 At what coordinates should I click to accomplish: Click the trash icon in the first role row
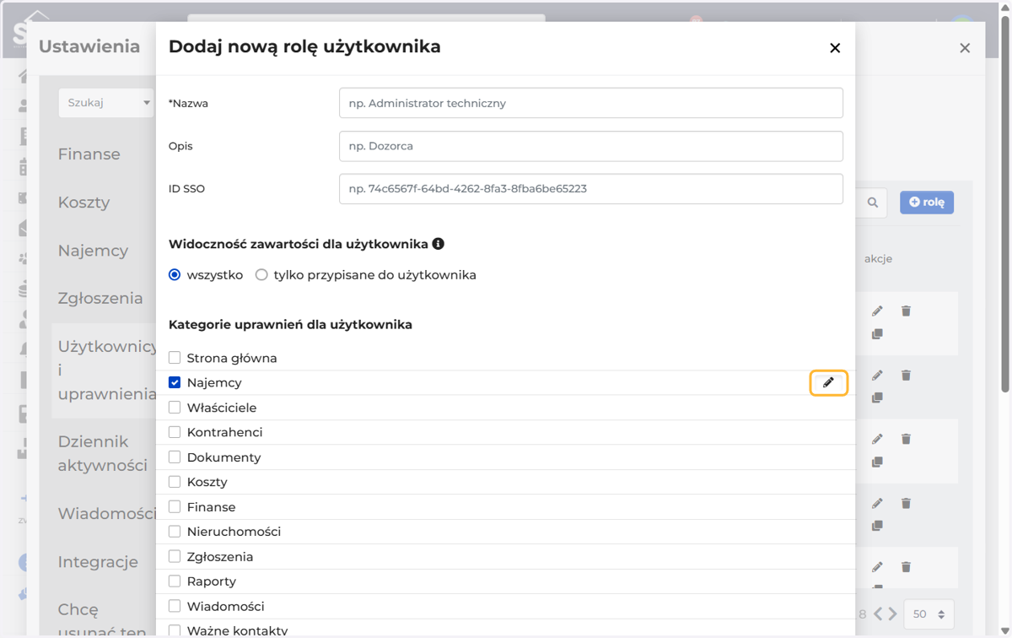pyautogui.click(x=906, y=311)
